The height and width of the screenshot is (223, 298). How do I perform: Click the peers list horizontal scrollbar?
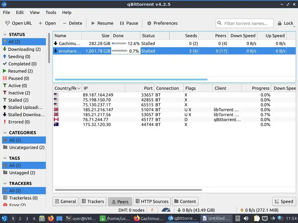tap(128, 190)
